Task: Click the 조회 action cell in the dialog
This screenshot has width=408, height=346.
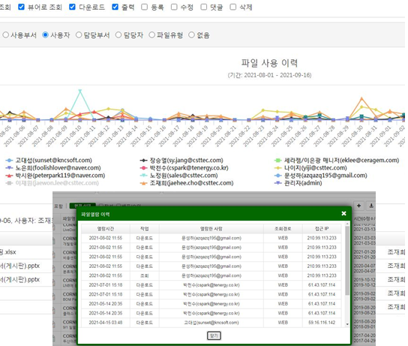Action: coord(145,275)
